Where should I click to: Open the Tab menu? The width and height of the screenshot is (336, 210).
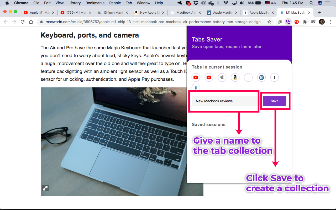[x=129, y=3]
